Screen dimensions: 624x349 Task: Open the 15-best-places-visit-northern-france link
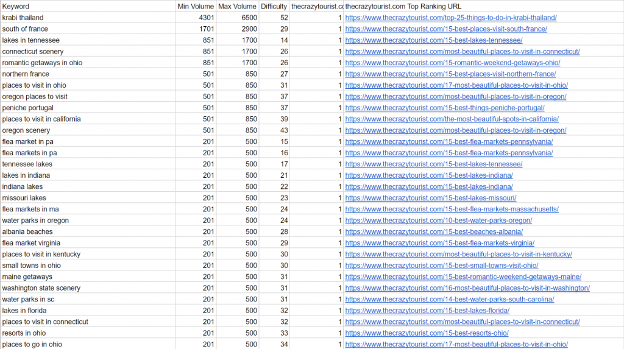[450, 74]
